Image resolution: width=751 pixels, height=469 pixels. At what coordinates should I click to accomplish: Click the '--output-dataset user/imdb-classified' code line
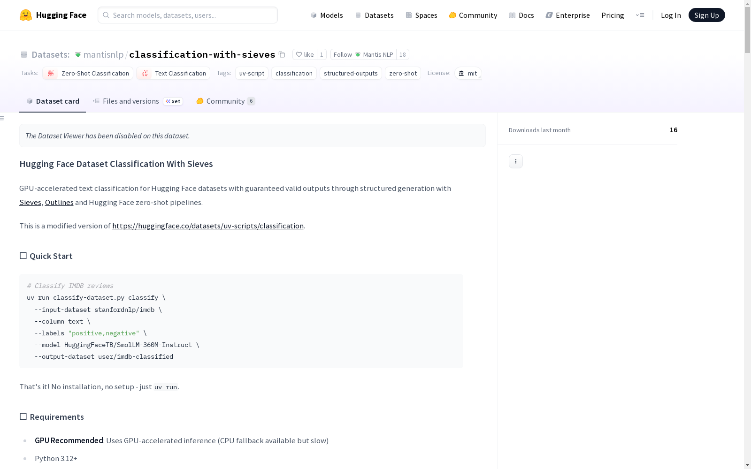tap(104, 356)
